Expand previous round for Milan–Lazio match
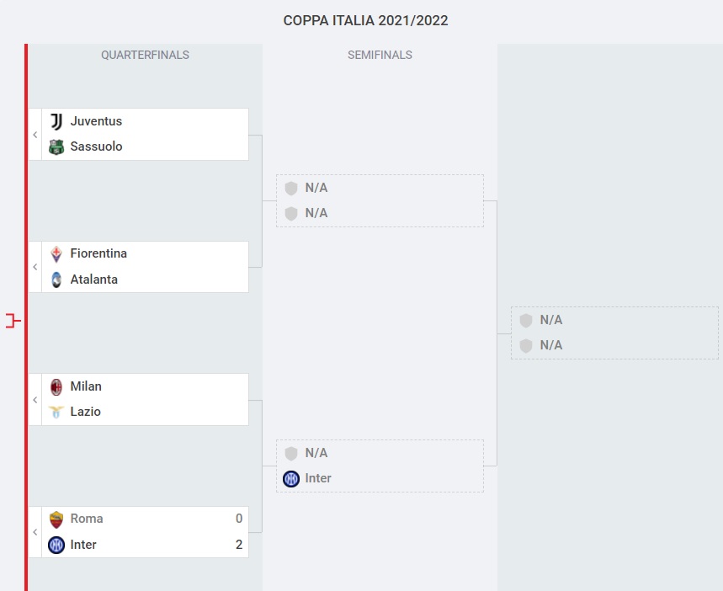Image resolution: width=723 pixels, height=591 pixels. click(35, 399)
